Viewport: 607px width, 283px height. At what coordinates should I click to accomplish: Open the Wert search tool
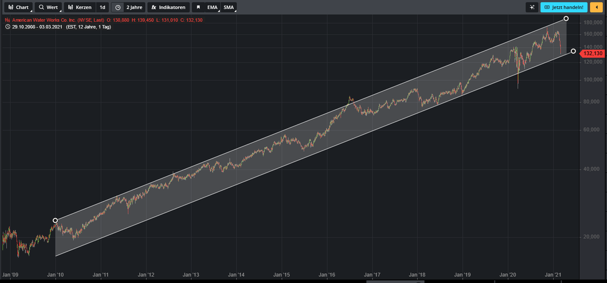(x=47, y=7)
